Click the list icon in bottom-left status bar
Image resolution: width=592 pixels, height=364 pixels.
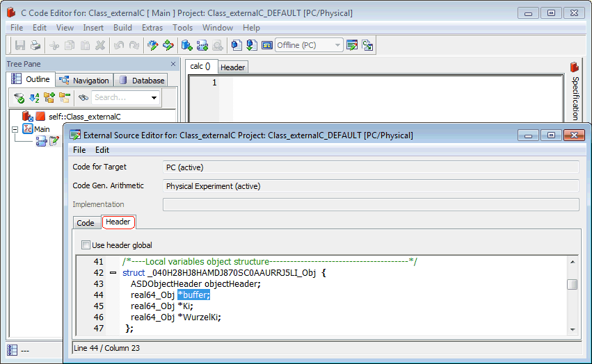[x=12, y=350]
